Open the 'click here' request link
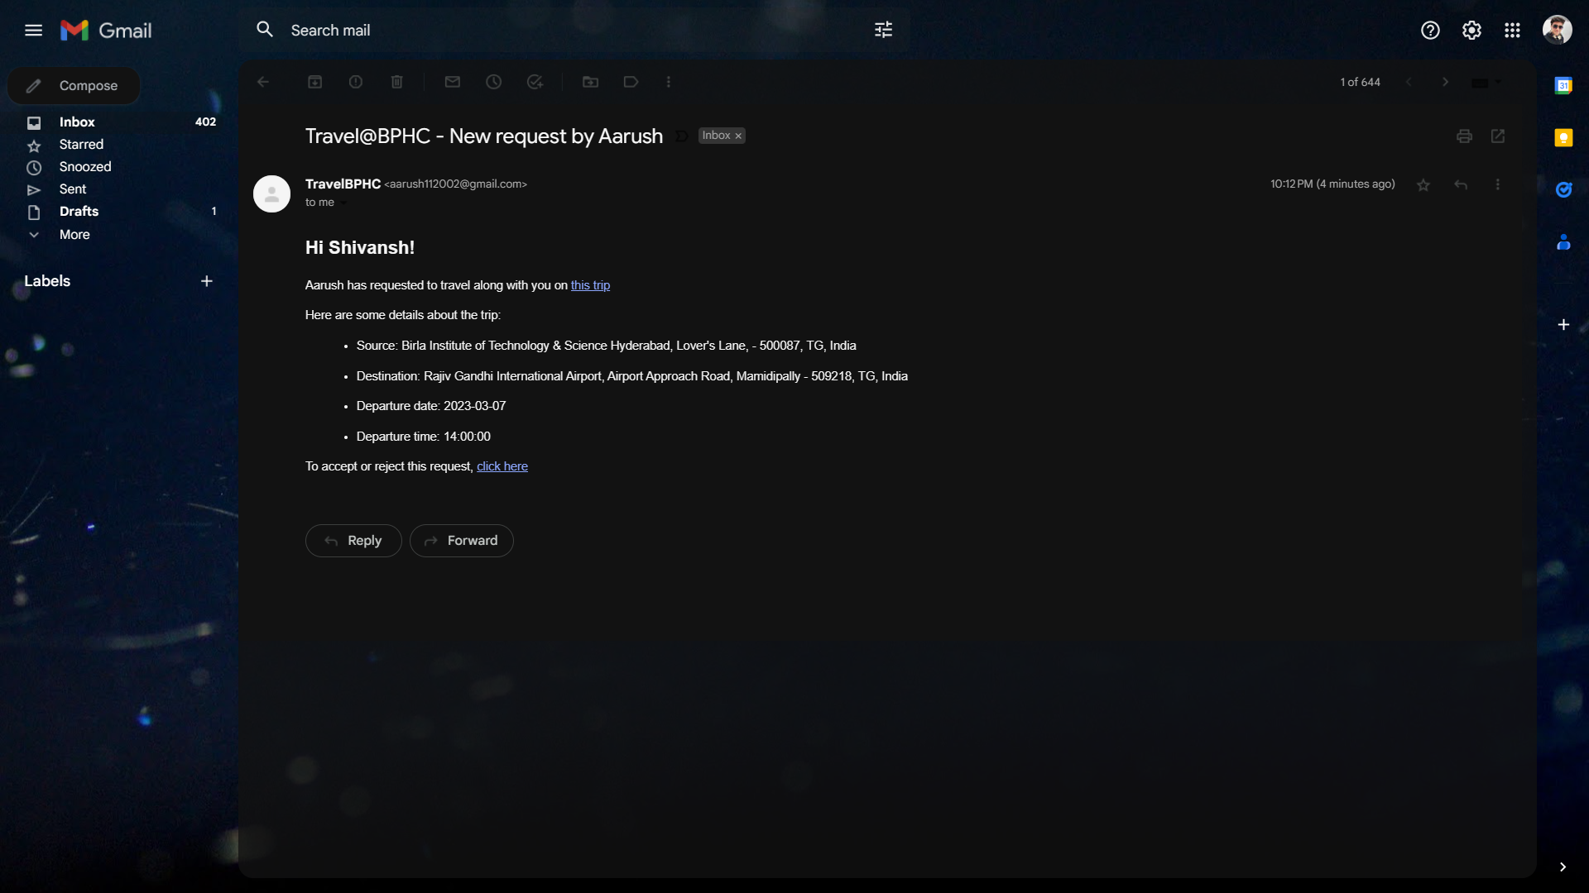The height and width of the screenshot is (893, 1589). click(502, 466)
